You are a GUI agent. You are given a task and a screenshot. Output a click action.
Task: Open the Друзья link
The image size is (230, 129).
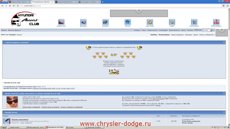[196, 35]
